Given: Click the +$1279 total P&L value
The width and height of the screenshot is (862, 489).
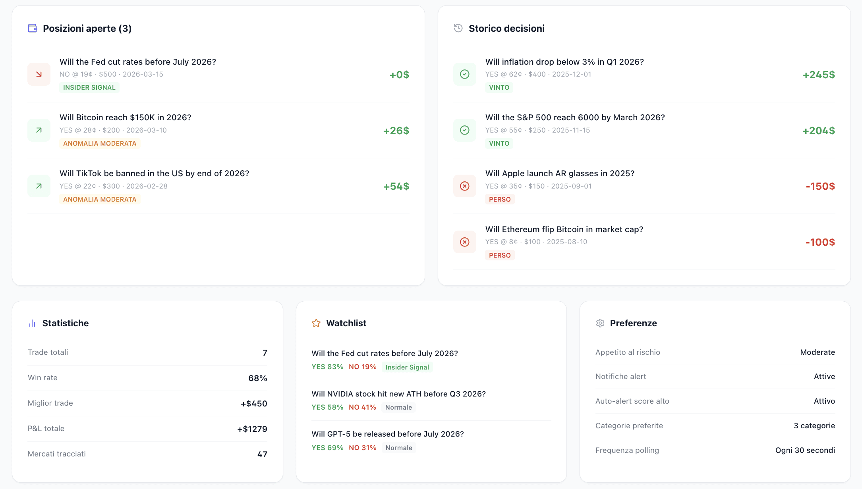Looking at the screenshot, I should (x=252, y=429).
